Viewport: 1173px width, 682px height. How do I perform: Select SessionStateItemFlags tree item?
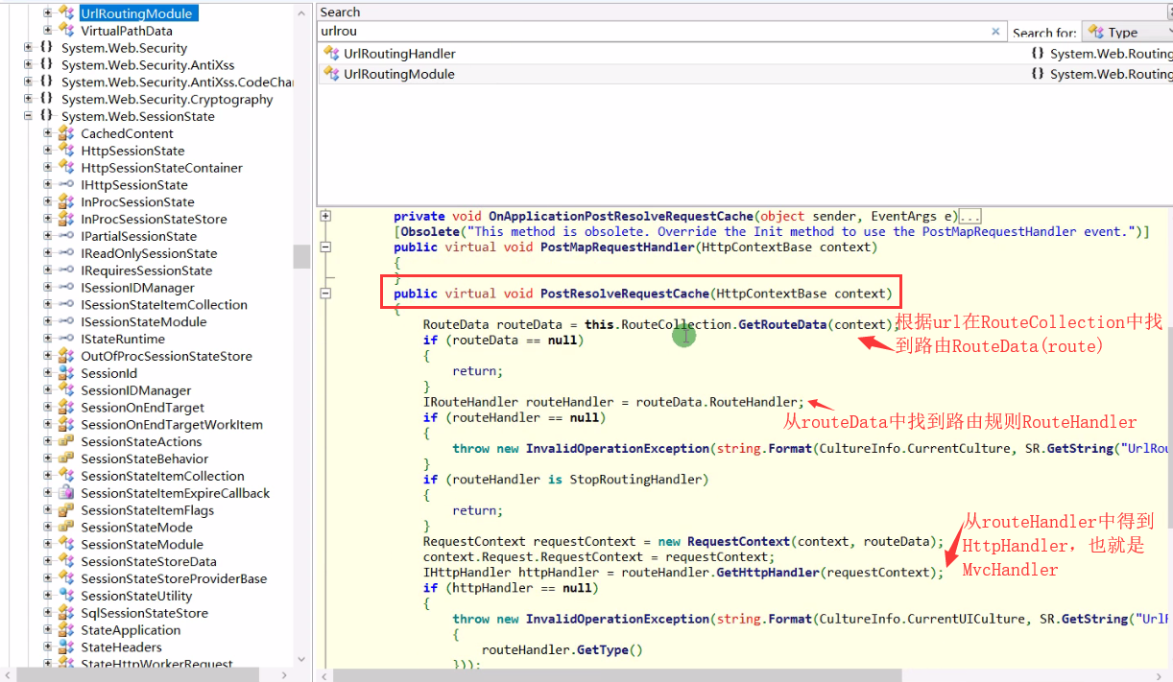(147, 510)
